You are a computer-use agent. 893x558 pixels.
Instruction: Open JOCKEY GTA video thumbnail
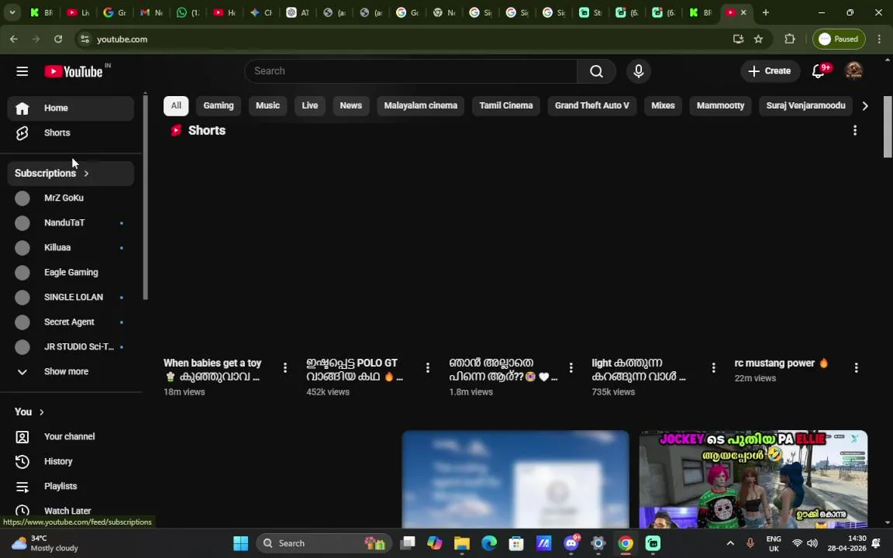[753, 479]
